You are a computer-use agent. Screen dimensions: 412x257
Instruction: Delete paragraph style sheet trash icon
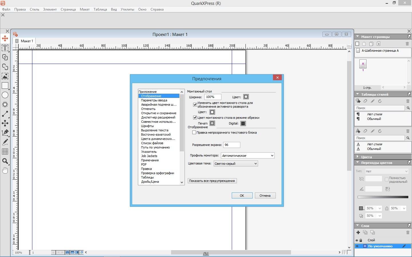tap(408, 101)
